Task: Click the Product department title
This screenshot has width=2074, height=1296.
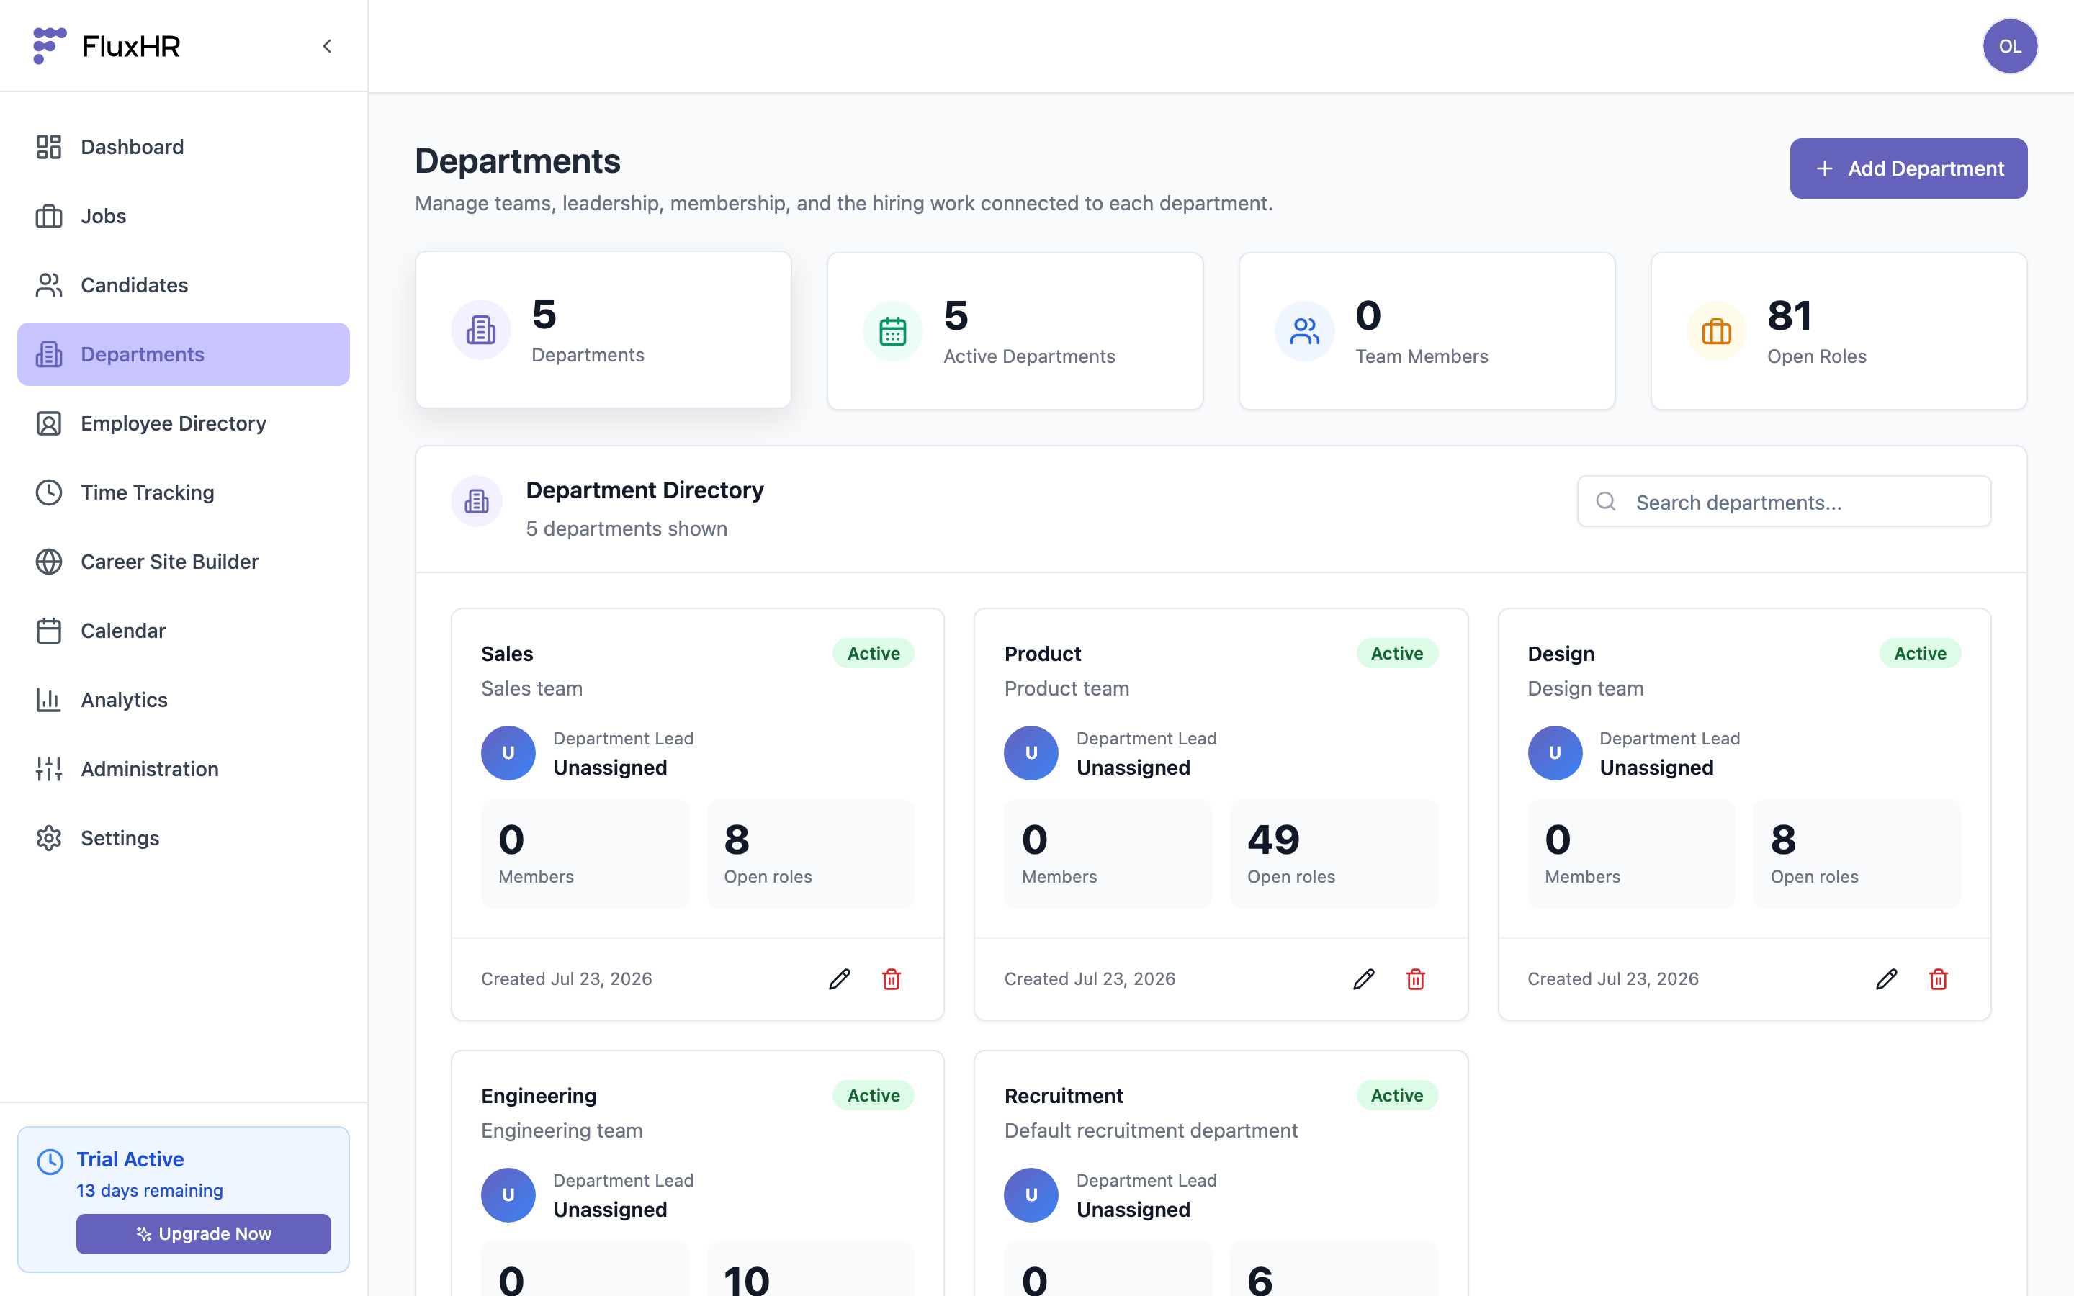Action: tap(1042, 653)
